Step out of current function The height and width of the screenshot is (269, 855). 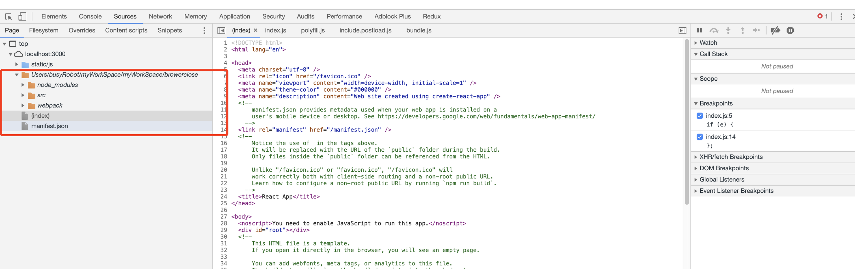point(742,31)
